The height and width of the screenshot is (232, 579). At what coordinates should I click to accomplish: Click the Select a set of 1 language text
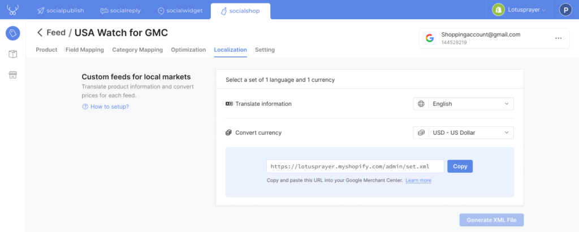(x=280, y=79)
